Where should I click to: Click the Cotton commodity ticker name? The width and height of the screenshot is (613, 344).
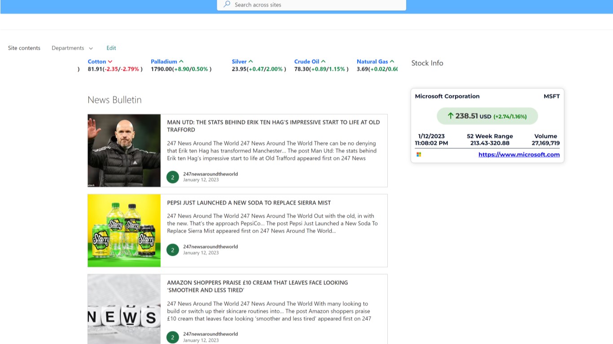click(x=97, y=61)
